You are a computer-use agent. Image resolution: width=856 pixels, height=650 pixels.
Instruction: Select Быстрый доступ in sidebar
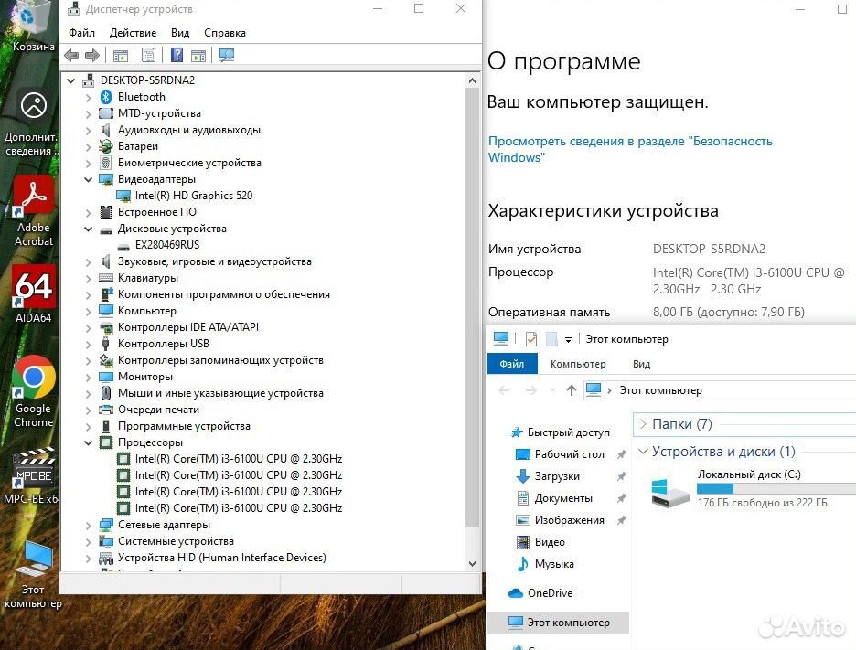coord(560,432)
